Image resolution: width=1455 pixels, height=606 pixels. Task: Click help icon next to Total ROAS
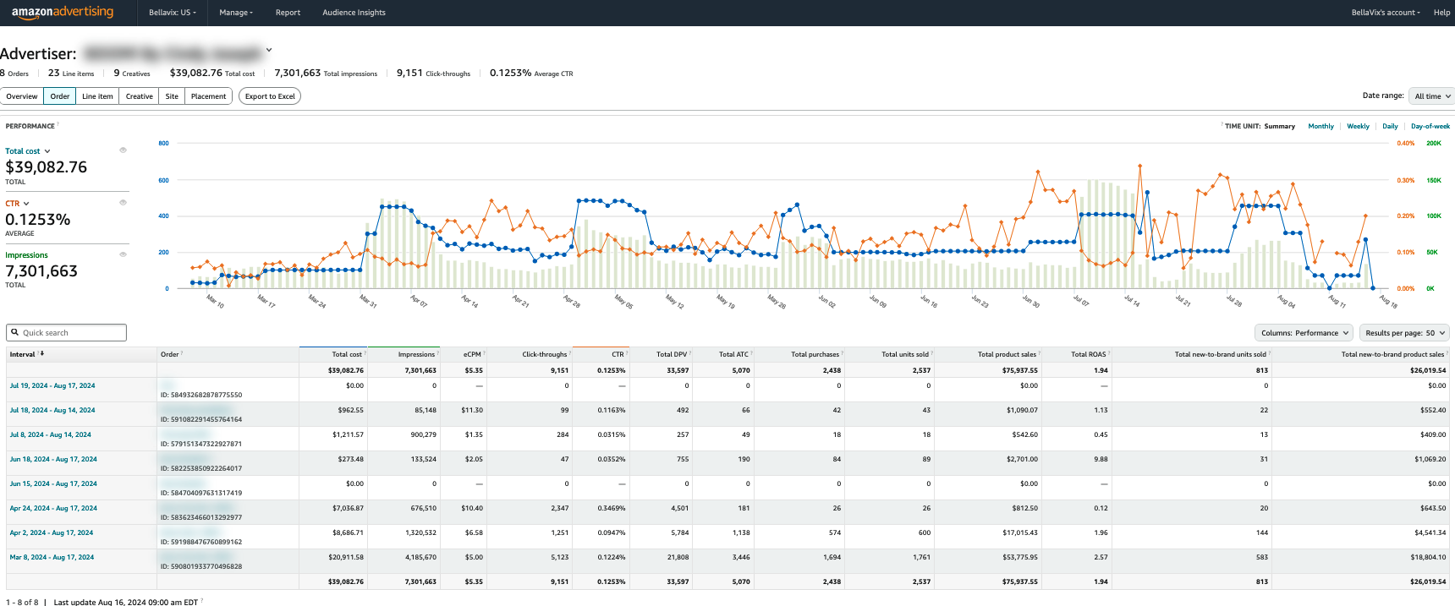click(x=1109, y=353)
